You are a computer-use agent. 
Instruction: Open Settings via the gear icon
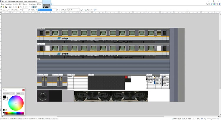pos(217,4)
